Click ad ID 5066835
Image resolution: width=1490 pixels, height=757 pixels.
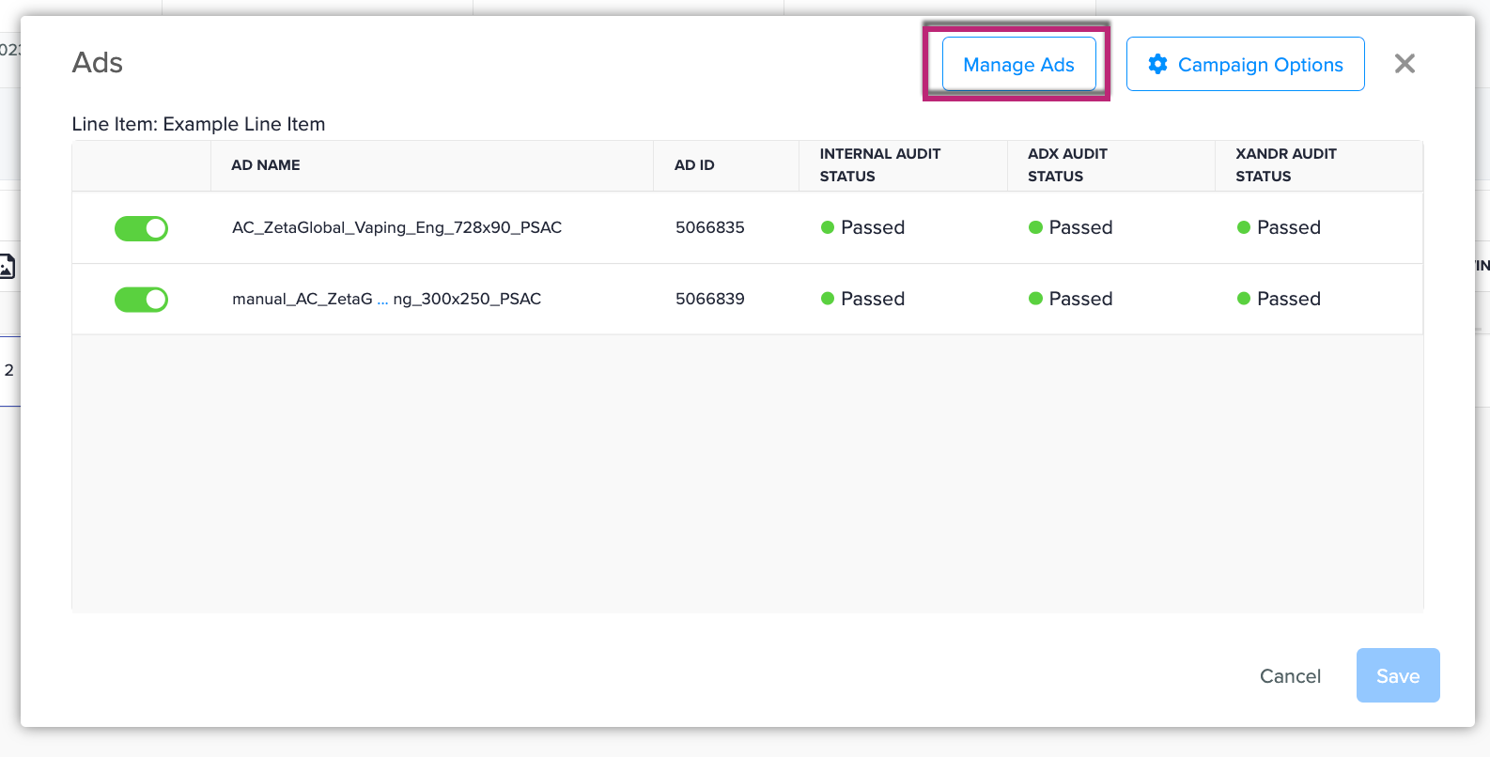pyautogui.click(x=709, y=228)
